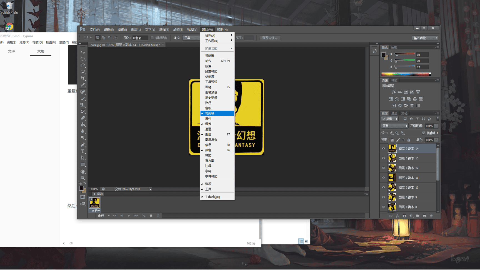Screen dimensions: 480x270
Task: Select the Horizontal Type tool
Action: (x=83, y=151)
